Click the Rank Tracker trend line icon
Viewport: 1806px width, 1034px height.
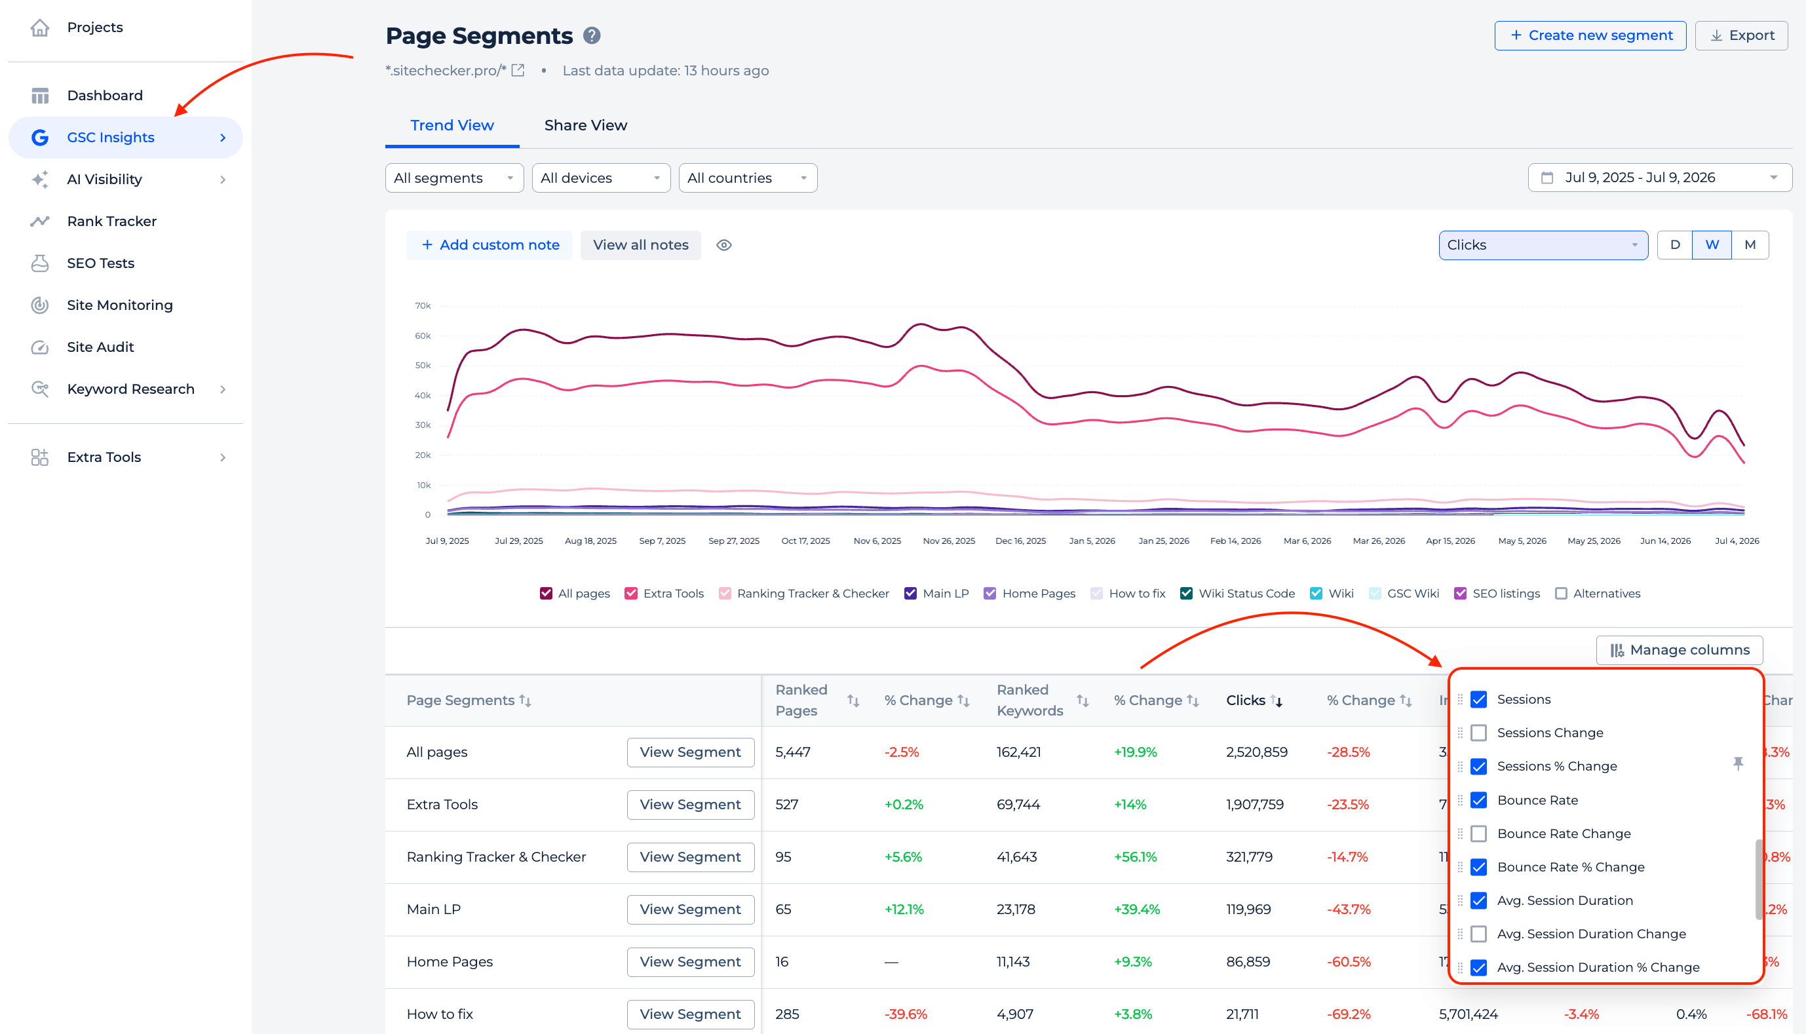click(x=40, y=221)
